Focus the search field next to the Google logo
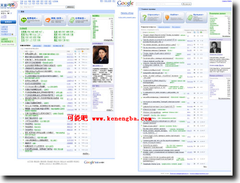The width and height of the screenshot is (240, 183). 159,4
